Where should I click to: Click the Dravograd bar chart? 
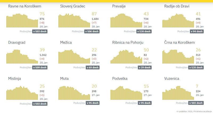click(x=22, y=57)
